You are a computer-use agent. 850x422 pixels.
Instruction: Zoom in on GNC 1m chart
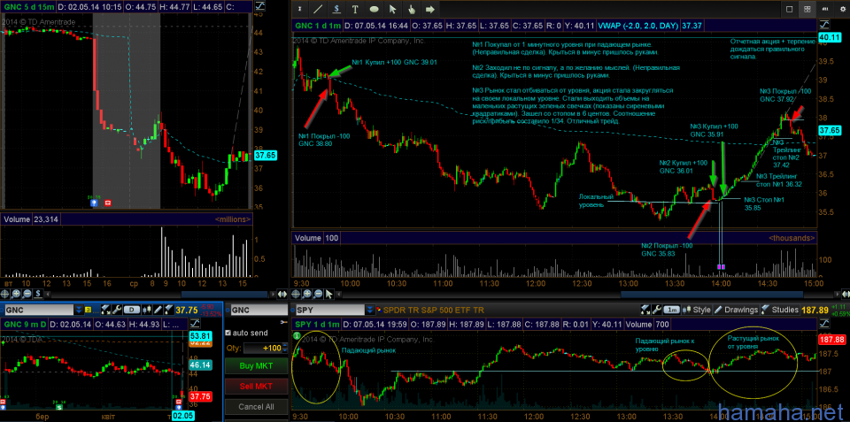tap(307, 294)
